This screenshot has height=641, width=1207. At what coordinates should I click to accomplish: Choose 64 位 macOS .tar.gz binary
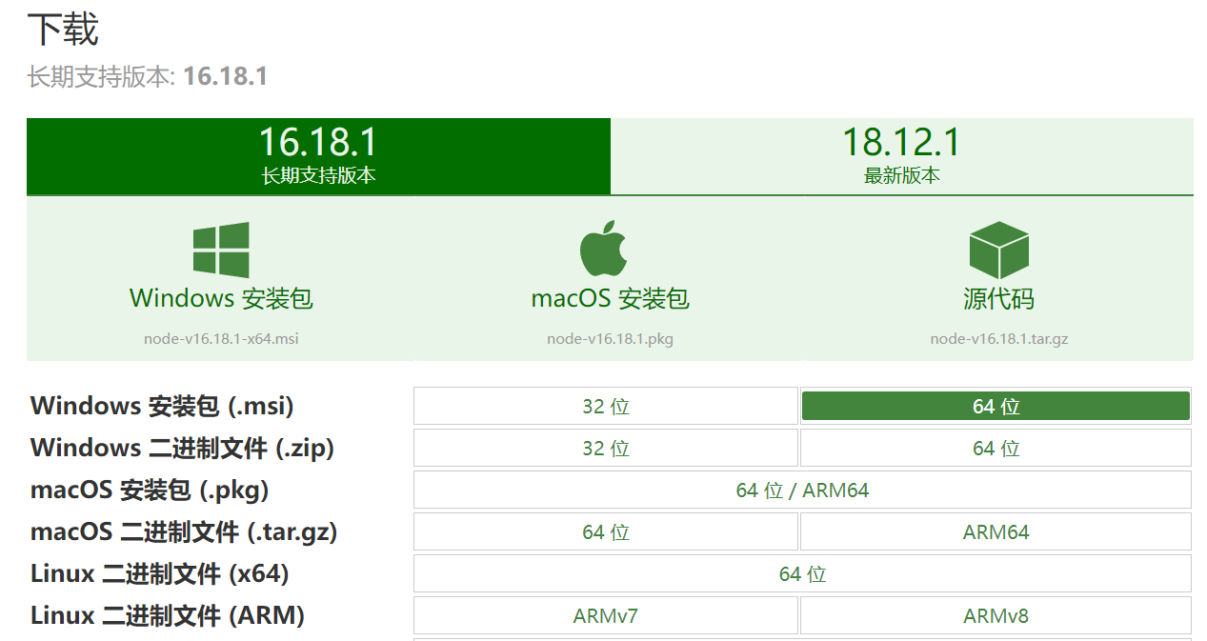coord(606,532)
